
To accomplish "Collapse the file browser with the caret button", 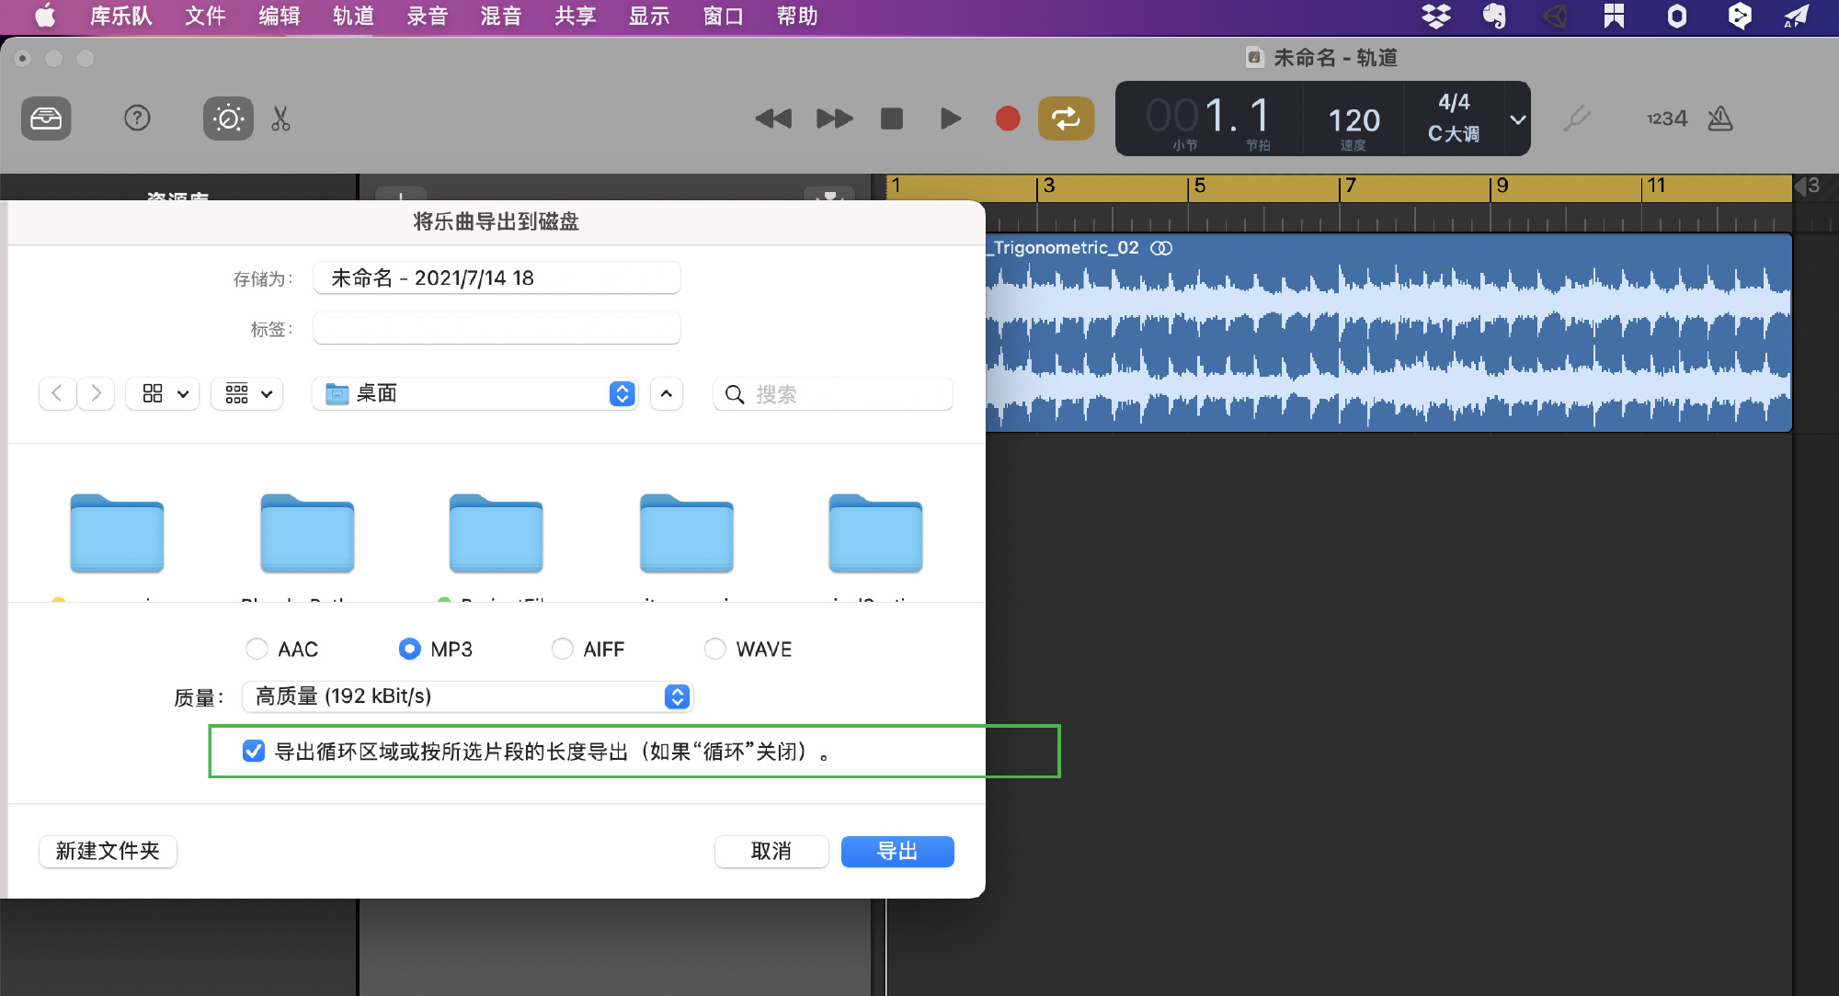I will coord(667,393).
